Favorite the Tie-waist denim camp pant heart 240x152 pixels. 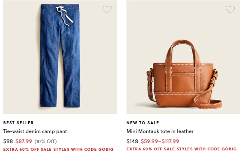(x=107, y=9)
